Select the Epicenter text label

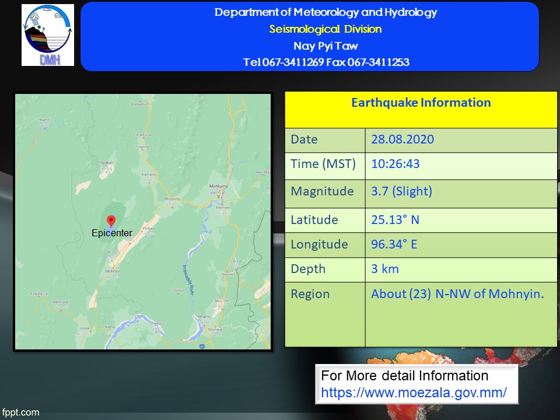pyautogui.click(x=112, y=233)
